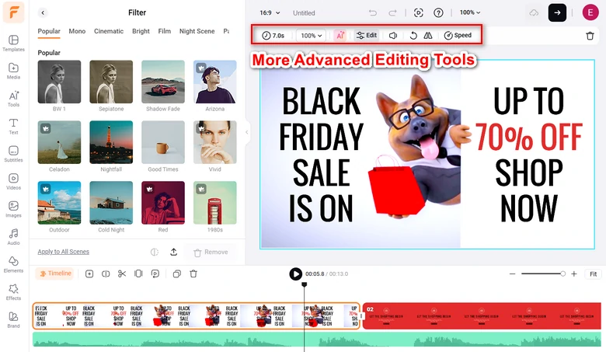Screen dimensions: 606x352
Task: Open the Audio sidebar panel
Action: pos(13,237)
